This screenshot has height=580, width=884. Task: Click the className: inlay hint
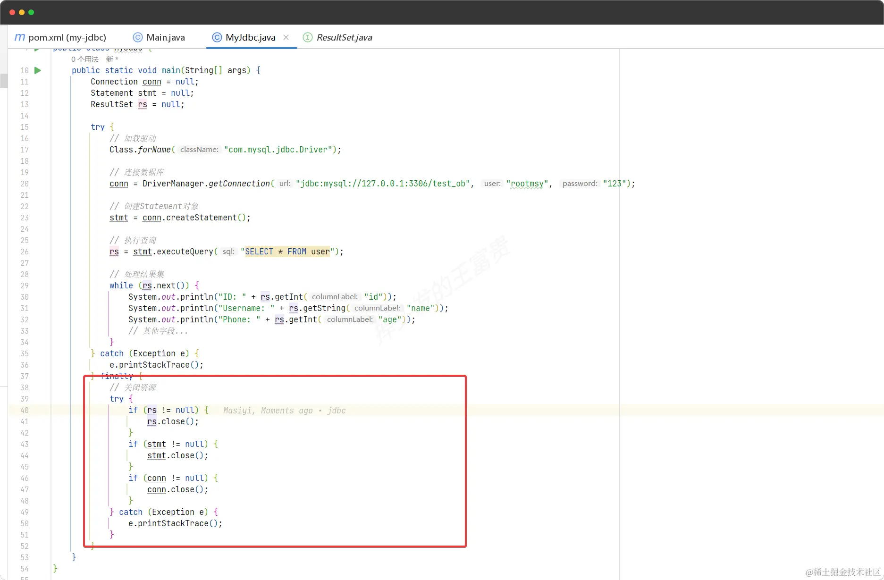pyautogui.click(x=199, y=150)
